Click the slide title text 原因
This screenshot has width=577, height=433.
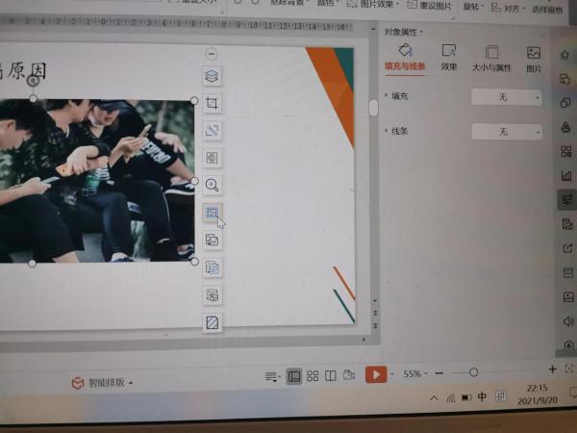27,70
